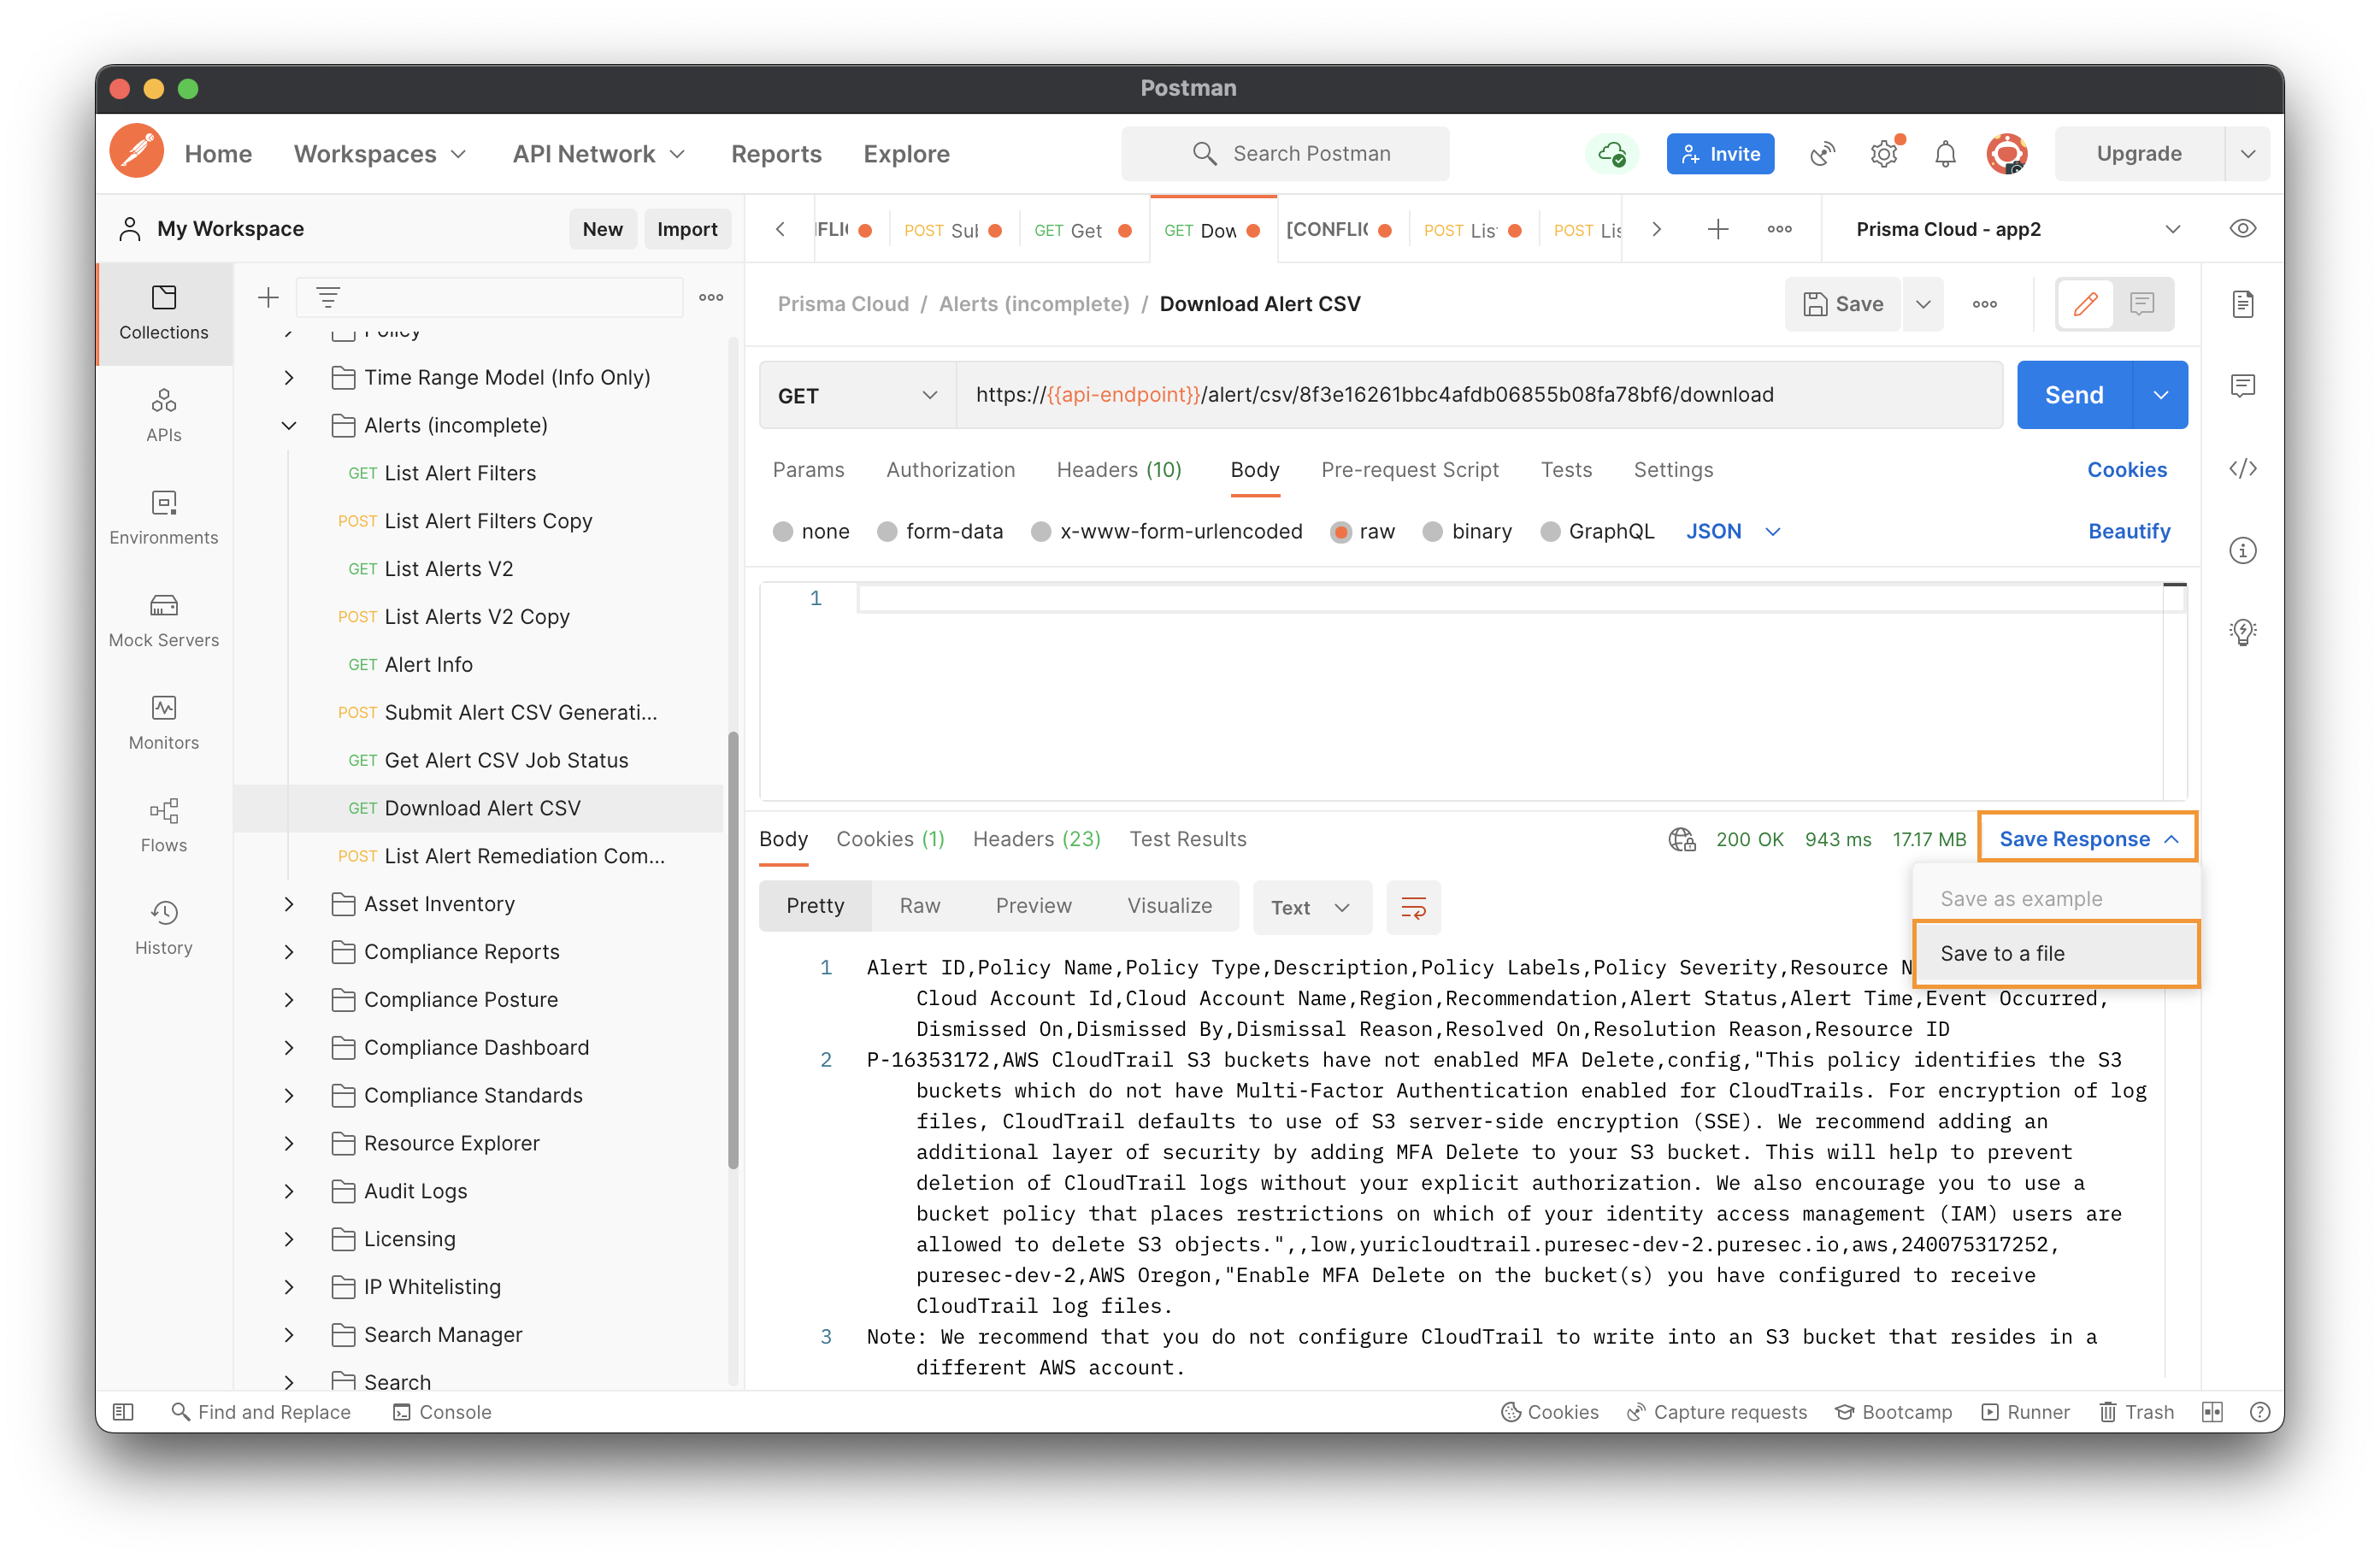Click the Invite button
Screen dimensions: 2380x1559
pyautogui.click(x=1719, y=154)
